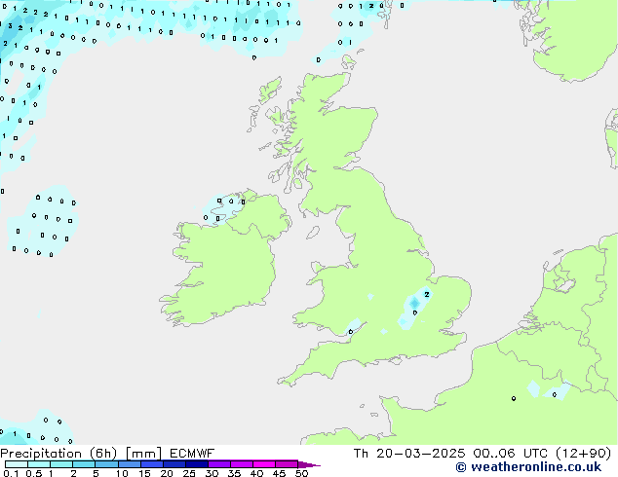This screenshot has height=477, width=618.
Task: Select the 10–15 mm legend color swatch
Action: click(x=130, y=464)
